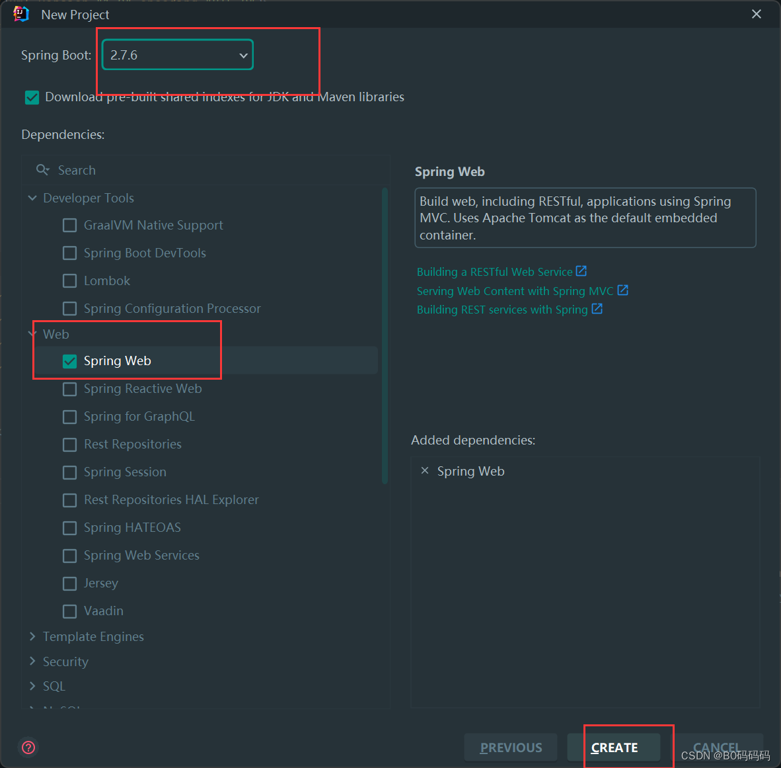Enable GraalVM Native Support
The height and width of the screenshot is (768, 781).
pyautogui.click(x=70, y=226)
